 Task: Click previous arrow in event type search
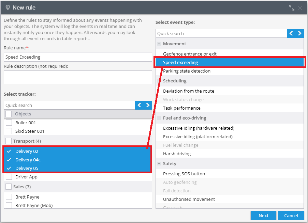[291, 33]
